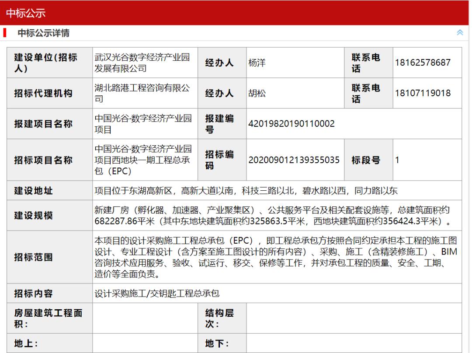Click the 招标范围 description paragraph

click(x=276, y=257)
